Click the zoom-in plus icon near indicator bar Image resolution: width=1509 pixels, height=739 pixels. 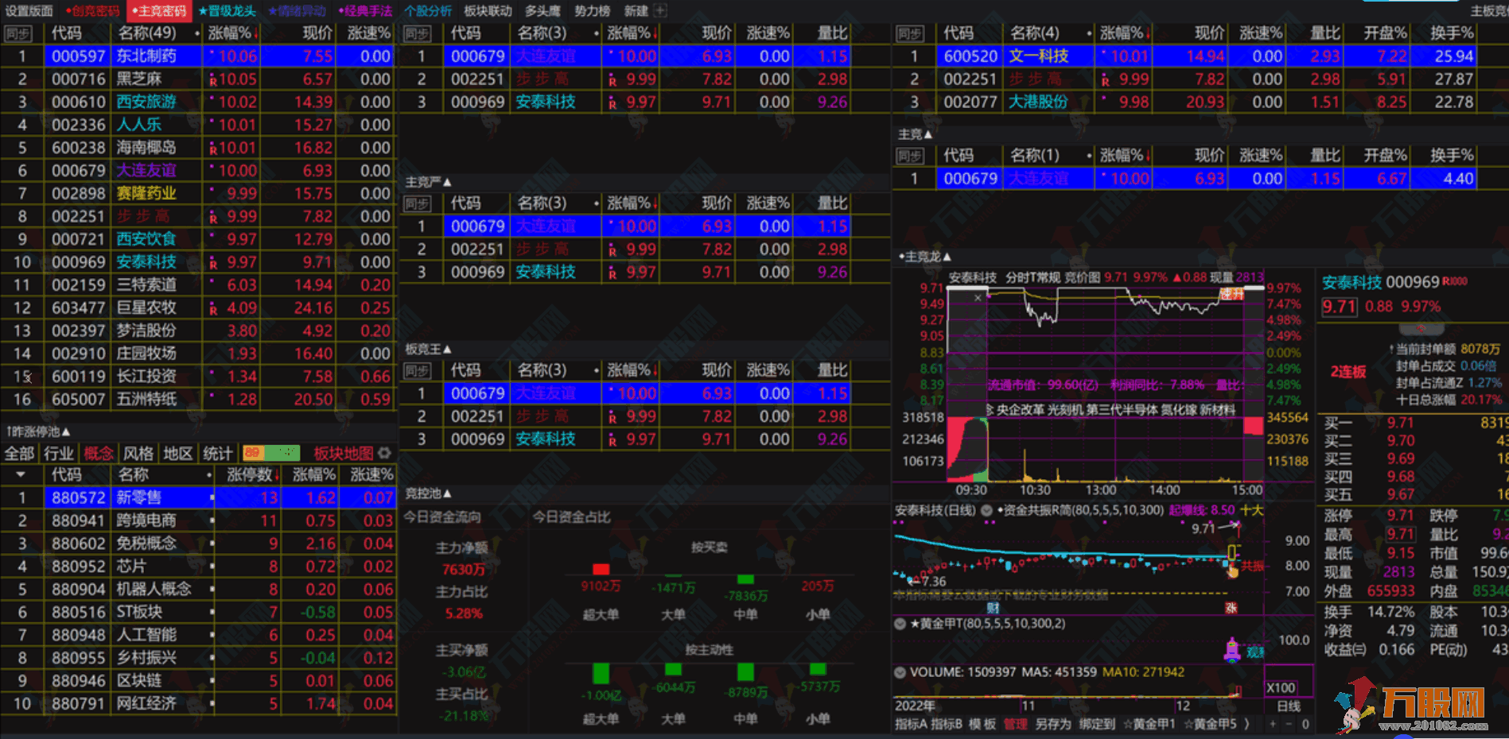[x=1272, y=725]
